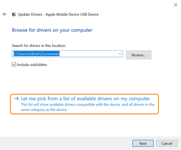Click the arrow icon before Let me pick

16,99
